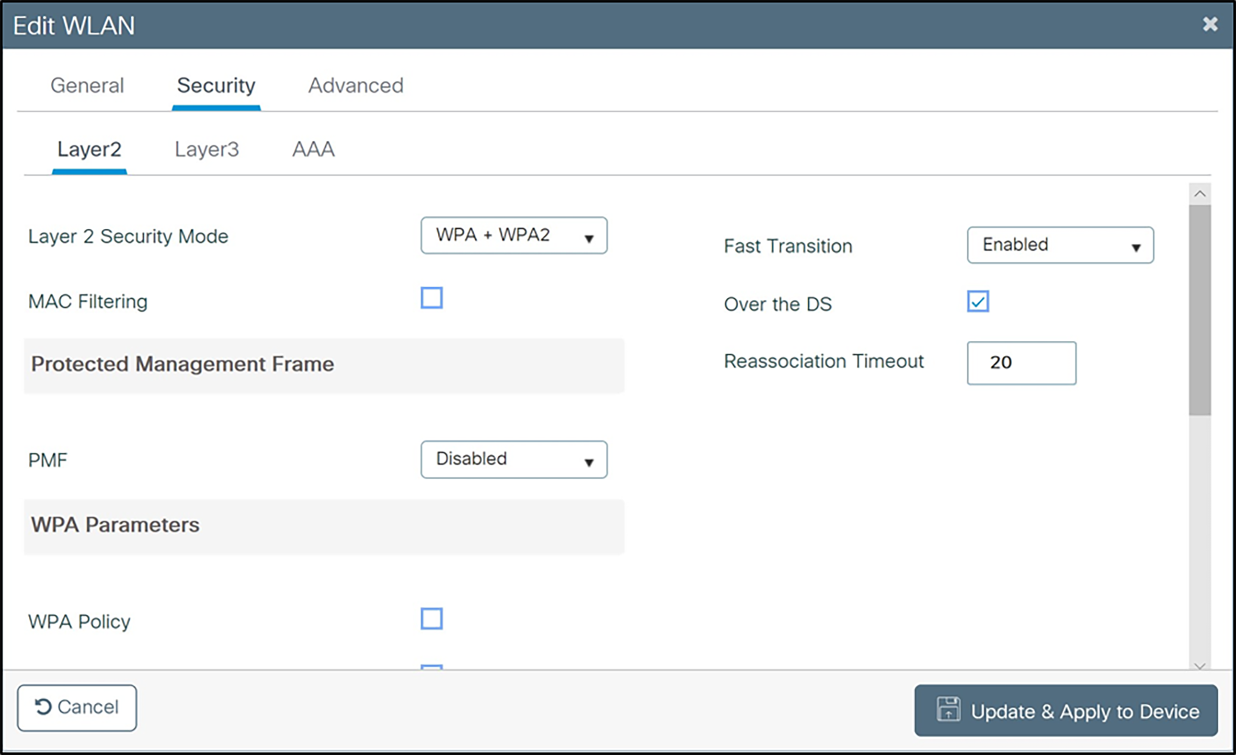Screen dimensions: 1236x755
Task: Expand the PMF dropdown
Action: click(x=514, y=459)
